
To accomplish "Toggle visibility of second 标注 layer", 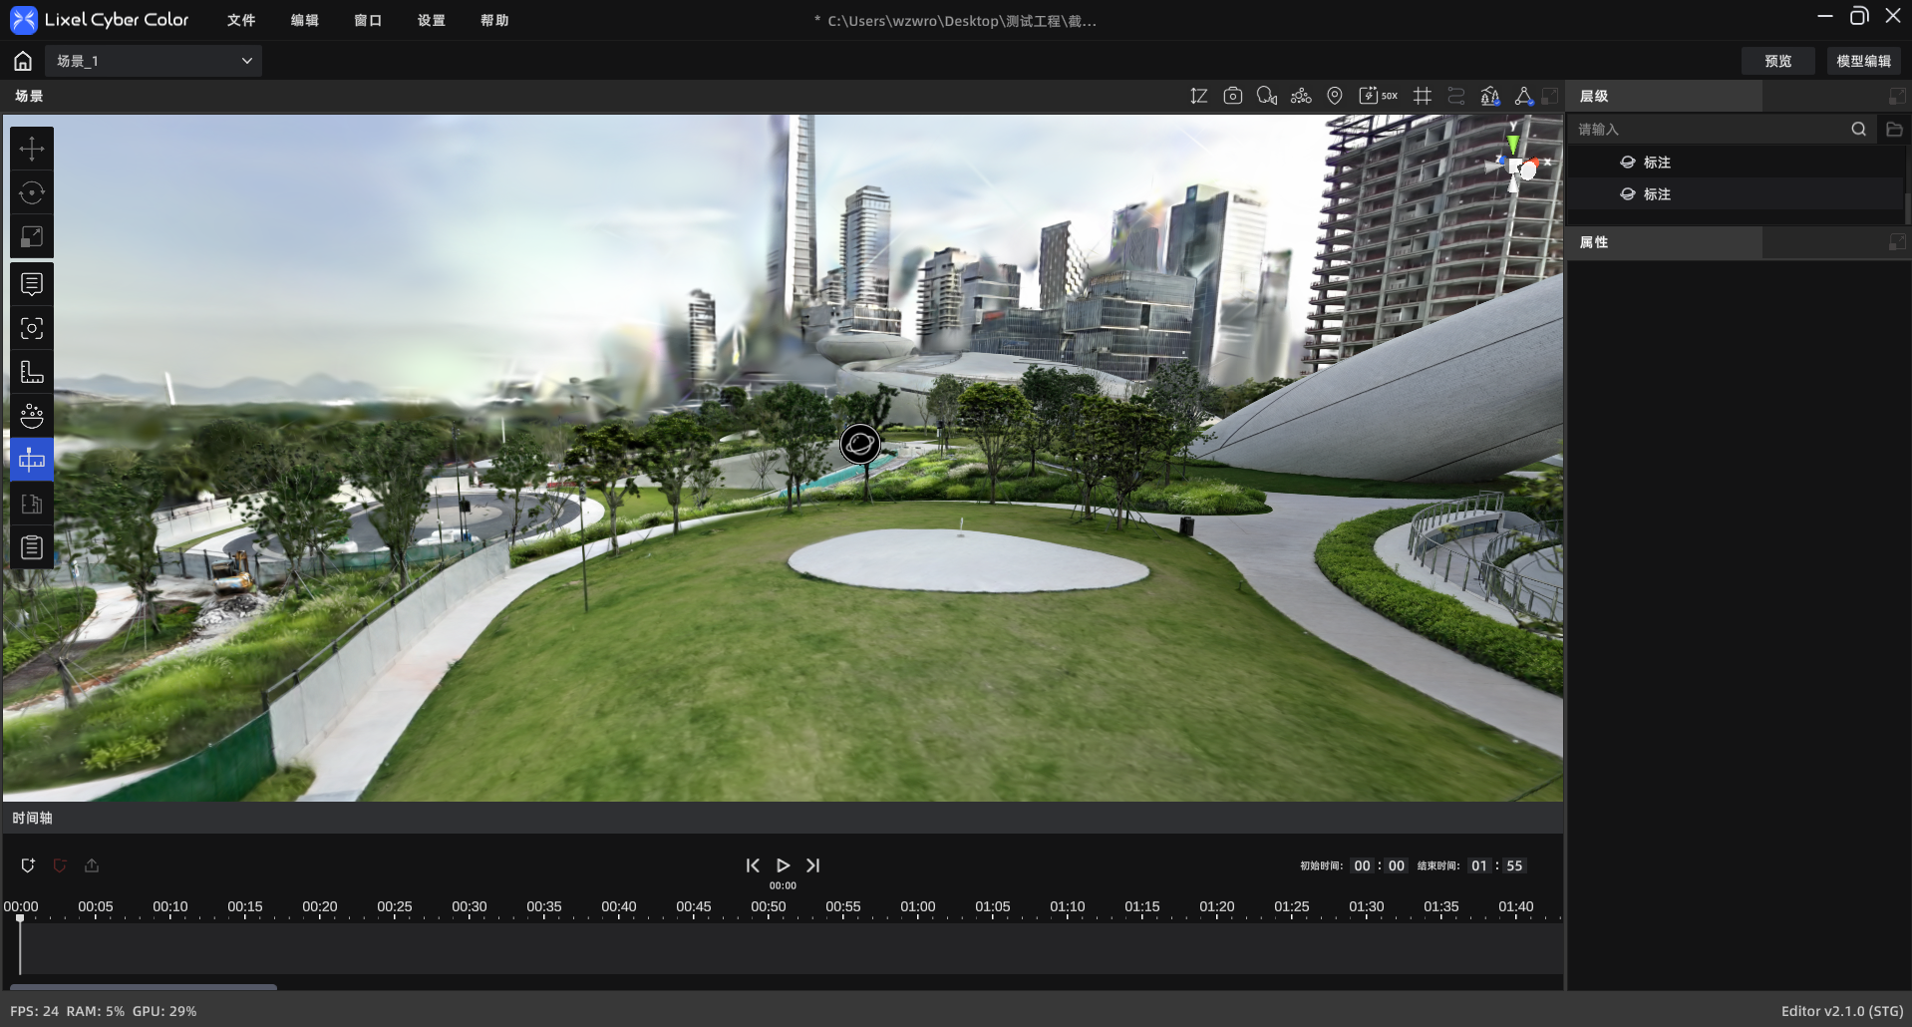I will click(1628, 194).
